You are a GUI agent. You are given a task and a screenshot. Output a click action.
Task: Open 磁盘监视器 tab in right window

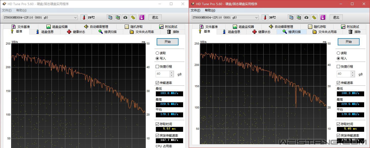click(x=243, y=27)
